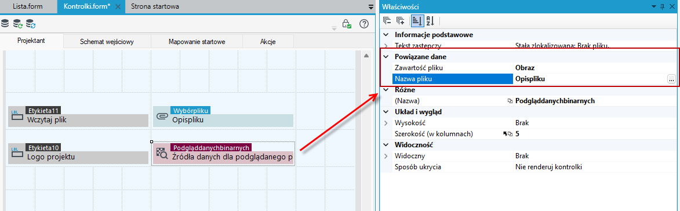Screen dimensions: 680x211
Task: Click the padlock with green check icon
Action: click(x=347, y=24)
